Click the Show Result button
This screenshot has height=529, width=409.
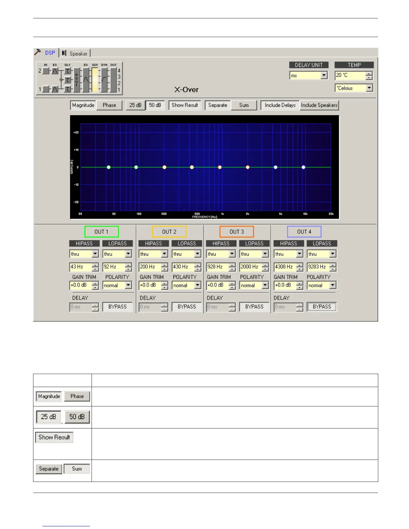[x=185, y=105]
